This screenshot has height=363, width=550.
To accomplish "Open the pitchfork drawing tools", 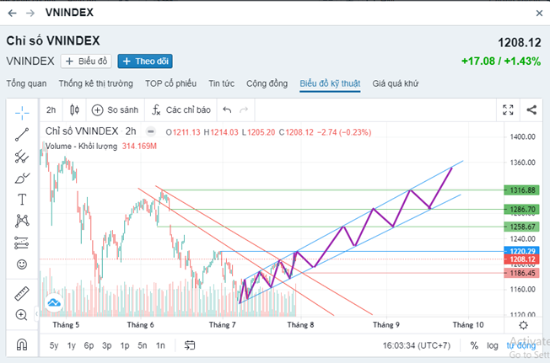I will click(x=22, y=156).
